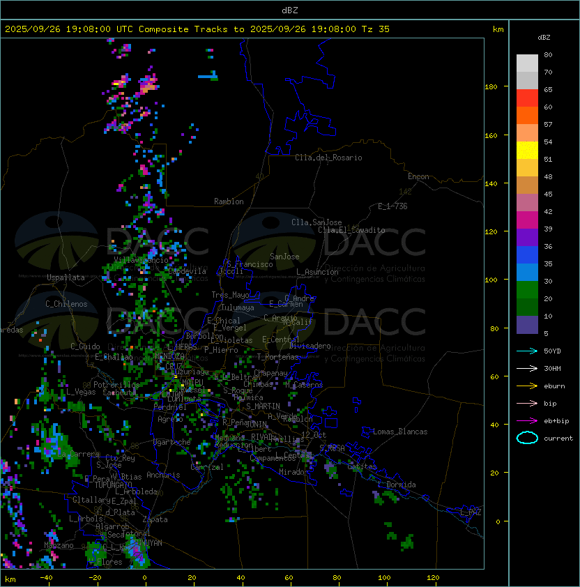This screenshot has height=587, width=580.
Task: Click the magenta eb+bip arrow in legend
Action: click(527, 421)
